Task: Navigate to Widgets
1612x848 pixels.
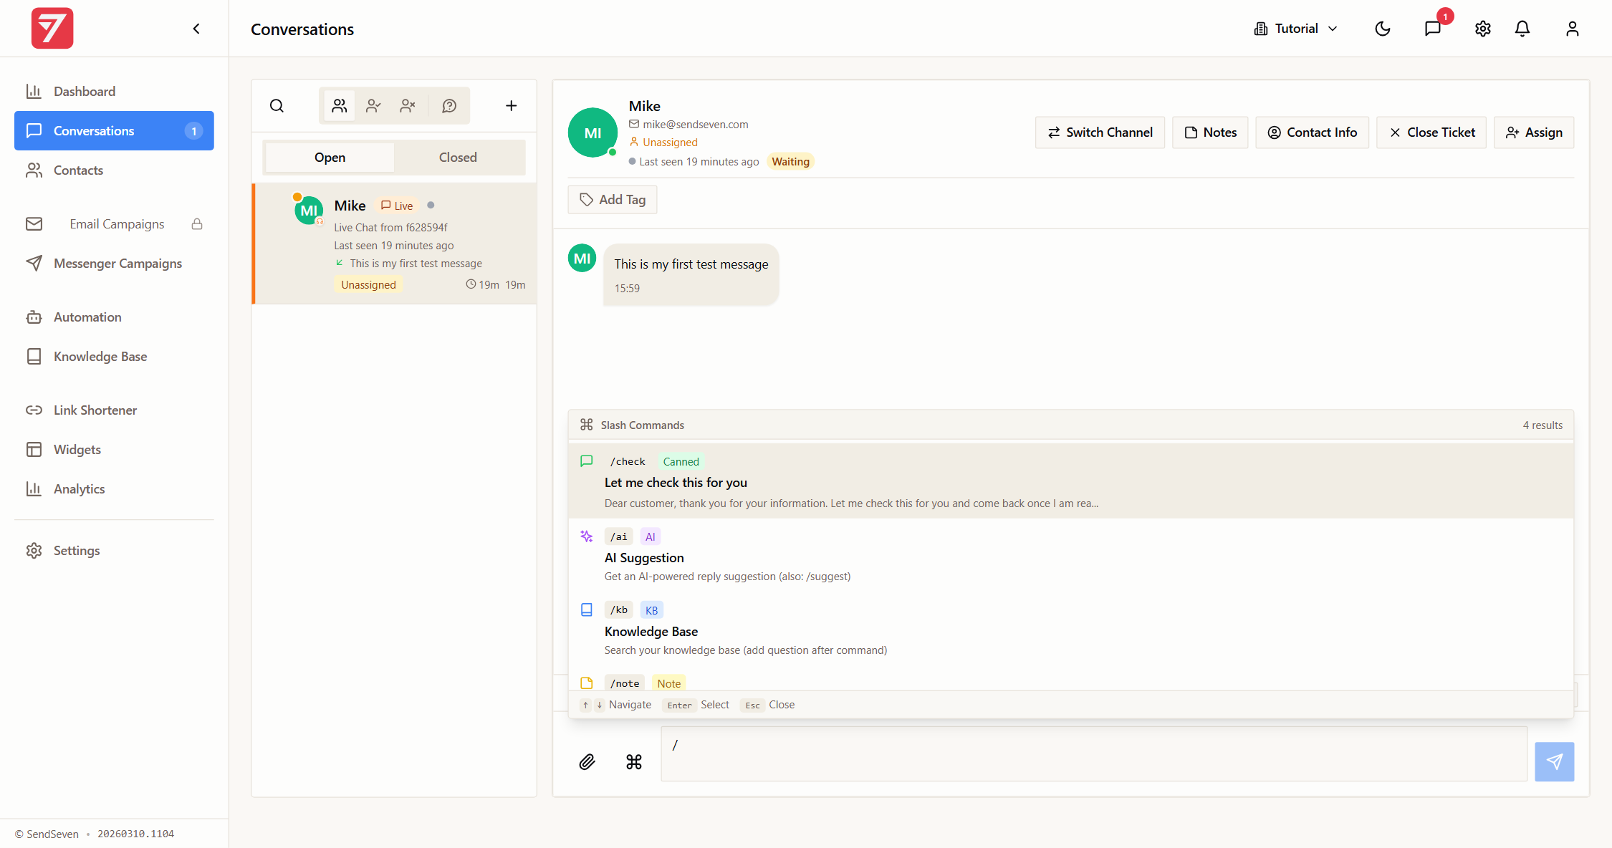Action: (114, 450)
